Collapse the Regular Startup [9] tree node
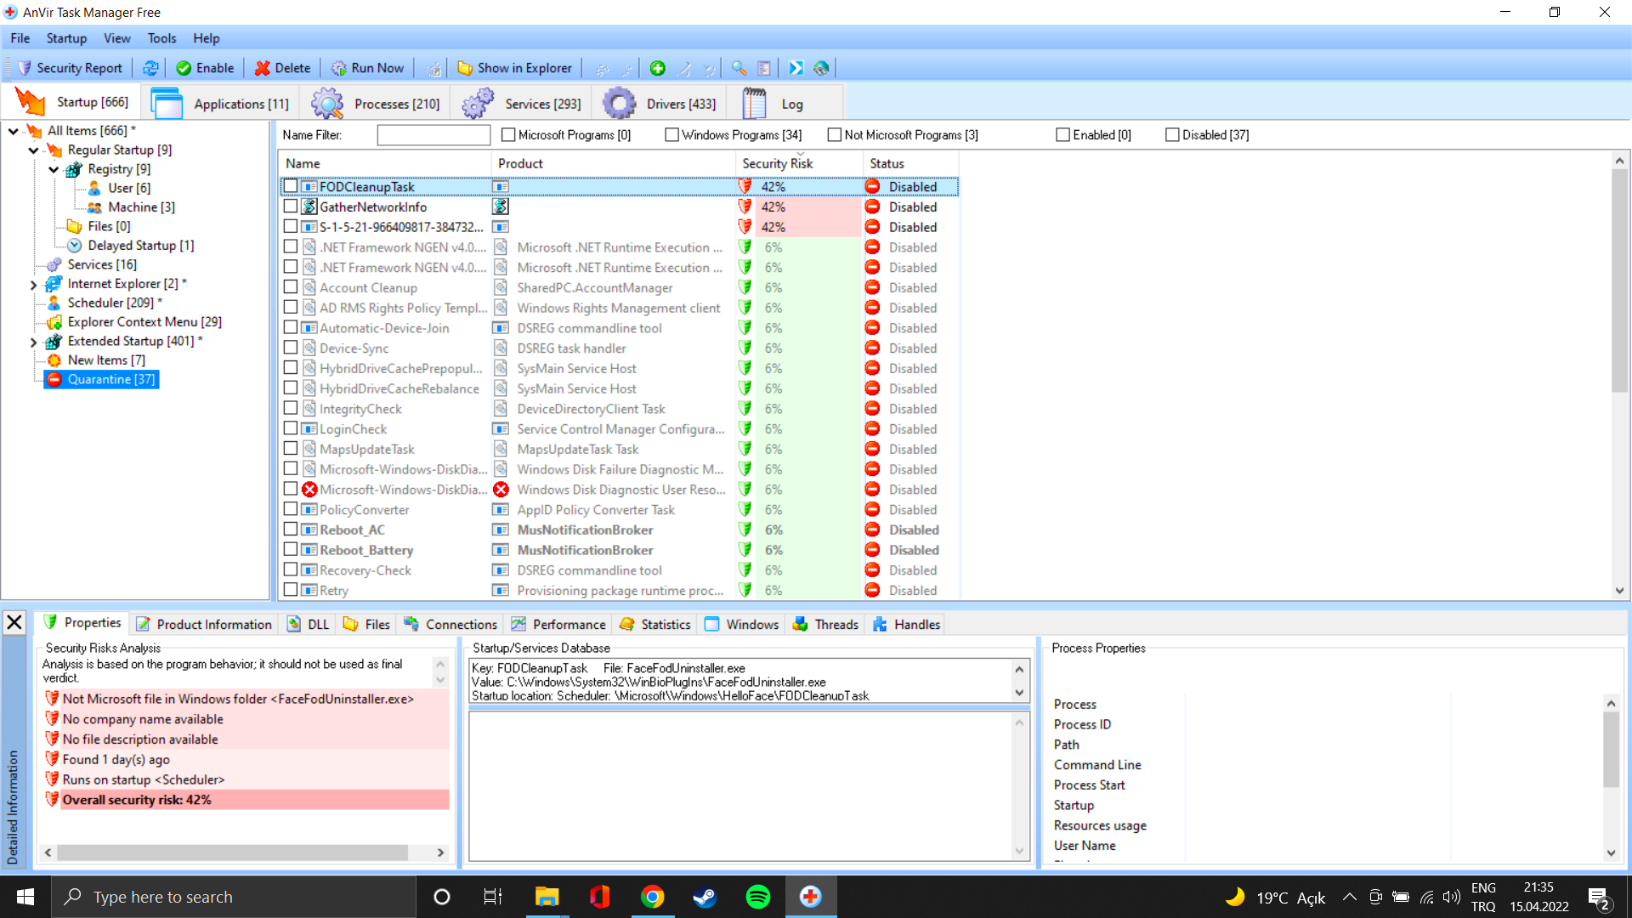The width and height of the screenshot is (1632, 918). (34, 150)
